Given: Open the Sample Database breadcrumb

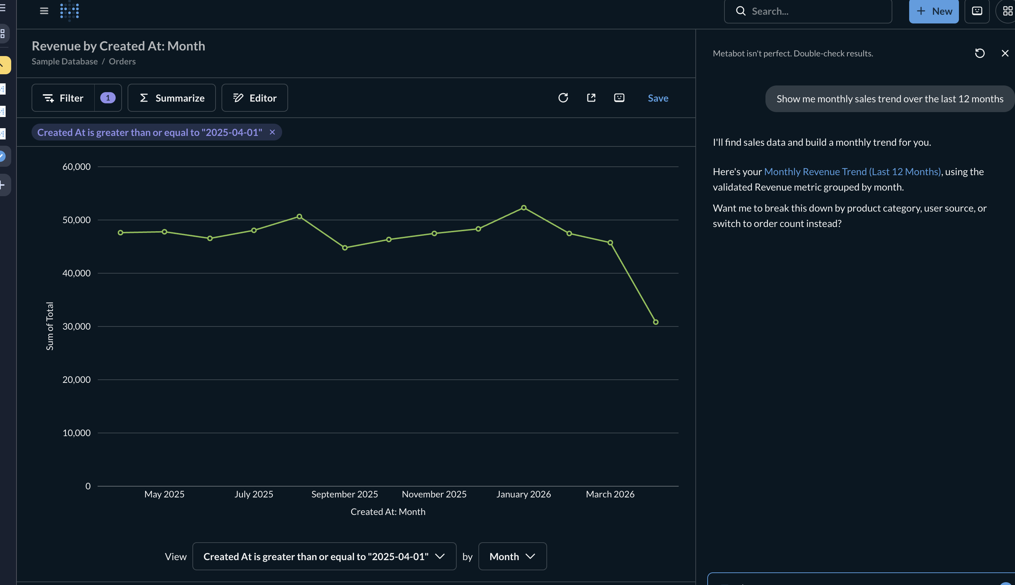Looking at the screenshot, I should [x=65, y=61].
